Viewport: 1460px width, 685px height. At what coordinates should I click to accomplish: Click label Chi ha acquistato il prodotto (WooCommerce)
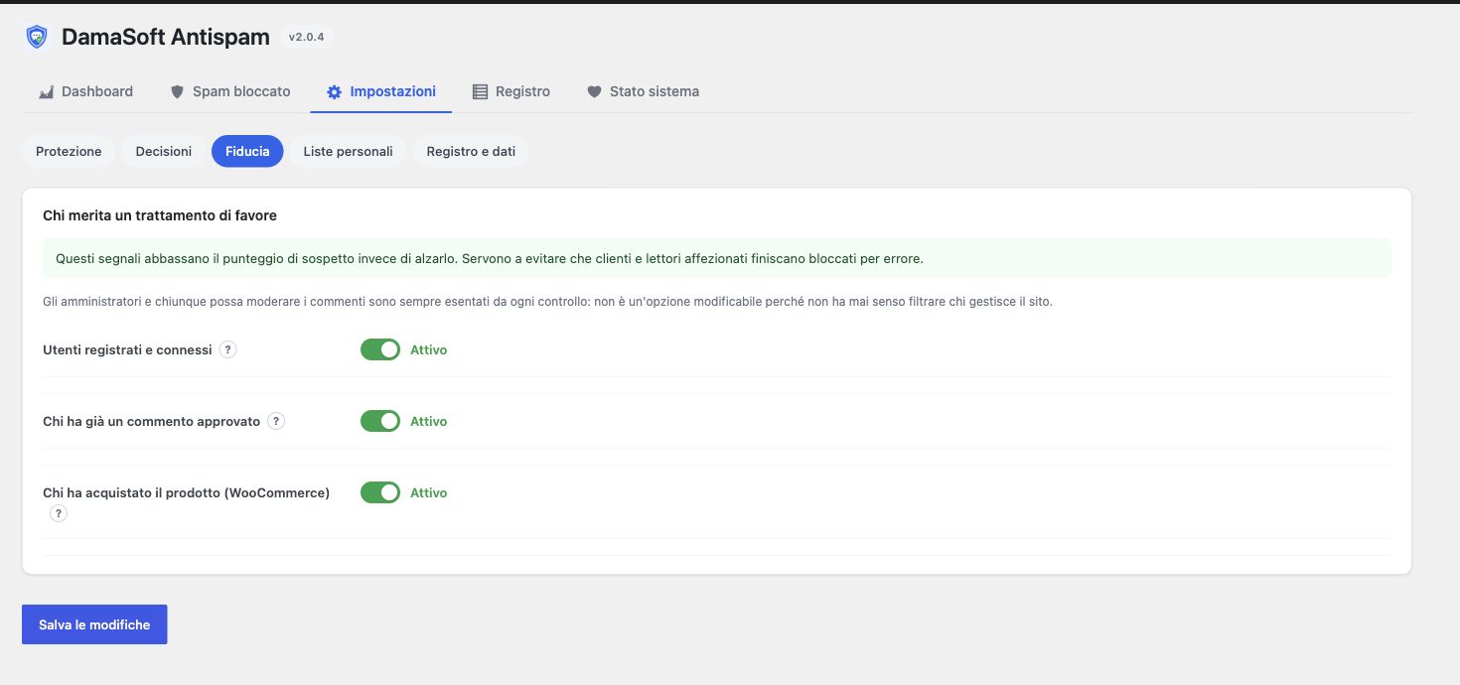[186, 492]
